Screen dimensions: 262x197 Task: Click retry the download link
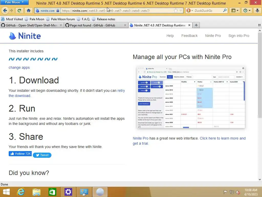[67, 93]
